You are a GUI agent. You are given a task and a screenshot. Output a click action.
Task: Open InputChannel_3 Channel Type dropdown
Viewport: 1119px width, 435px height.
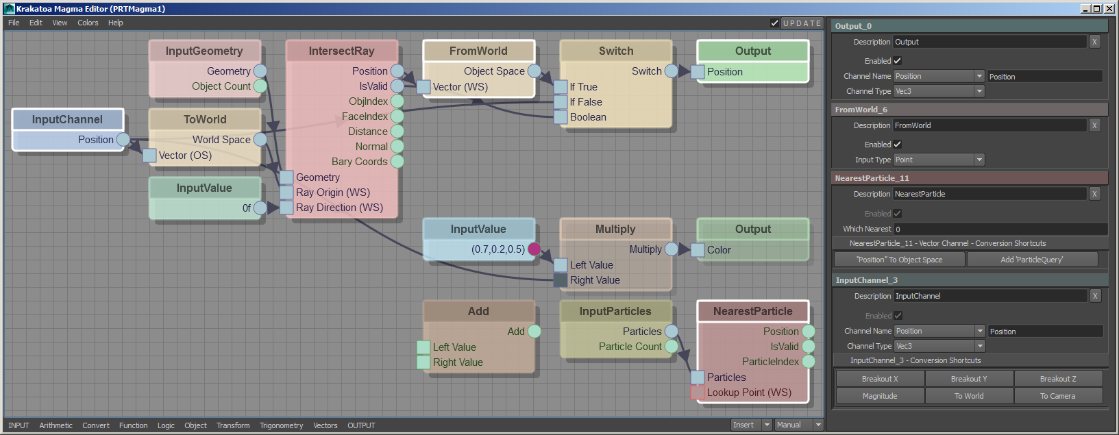[x=939, y=346]
